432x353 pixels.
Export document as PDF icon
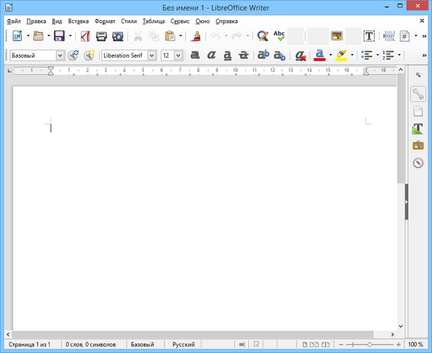click(85, 36)
